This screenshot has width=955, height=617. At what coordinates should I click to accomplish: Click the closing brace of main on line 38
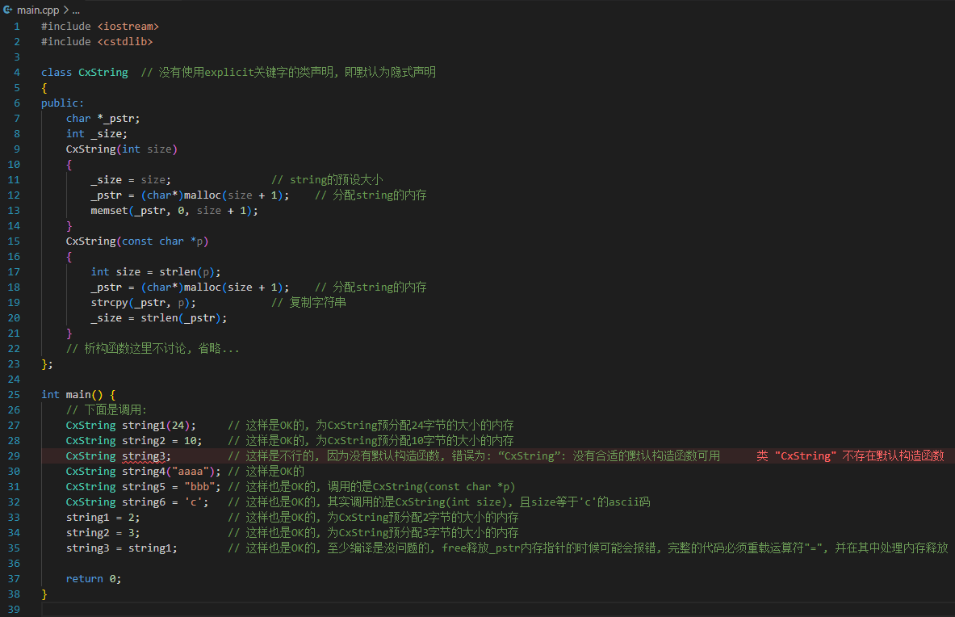coord(44,594)
